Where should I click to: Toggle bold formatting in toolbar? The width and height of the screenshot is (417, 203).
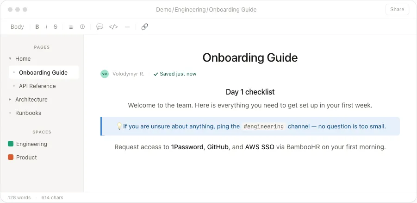click(37, 27)
